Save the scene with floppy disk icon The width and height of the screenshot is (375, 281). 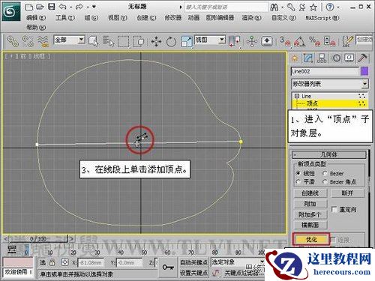tap(52, 7)
